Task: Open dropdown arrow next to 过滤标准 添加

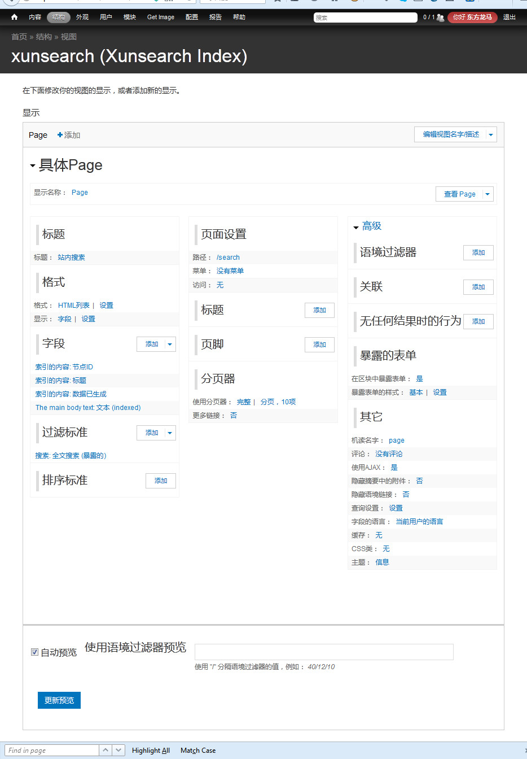Action: 170,433
